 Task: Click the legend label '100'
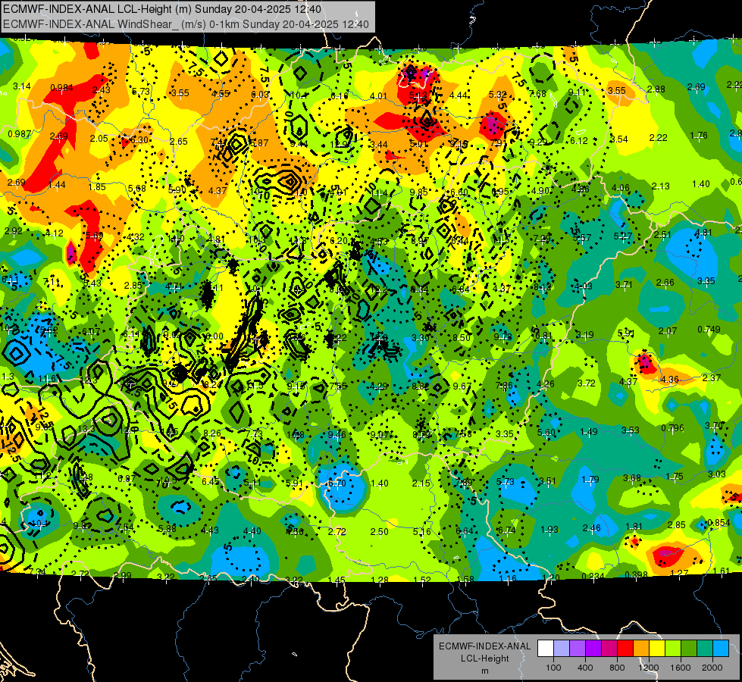click(x=553, y=668)
